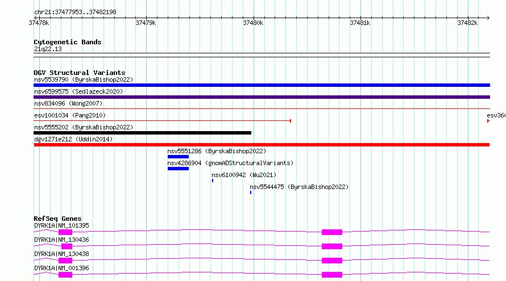
Task: Click the nsv5555202 (ByrskaBishop2022) variant label
Action: (x=84, y=127)
